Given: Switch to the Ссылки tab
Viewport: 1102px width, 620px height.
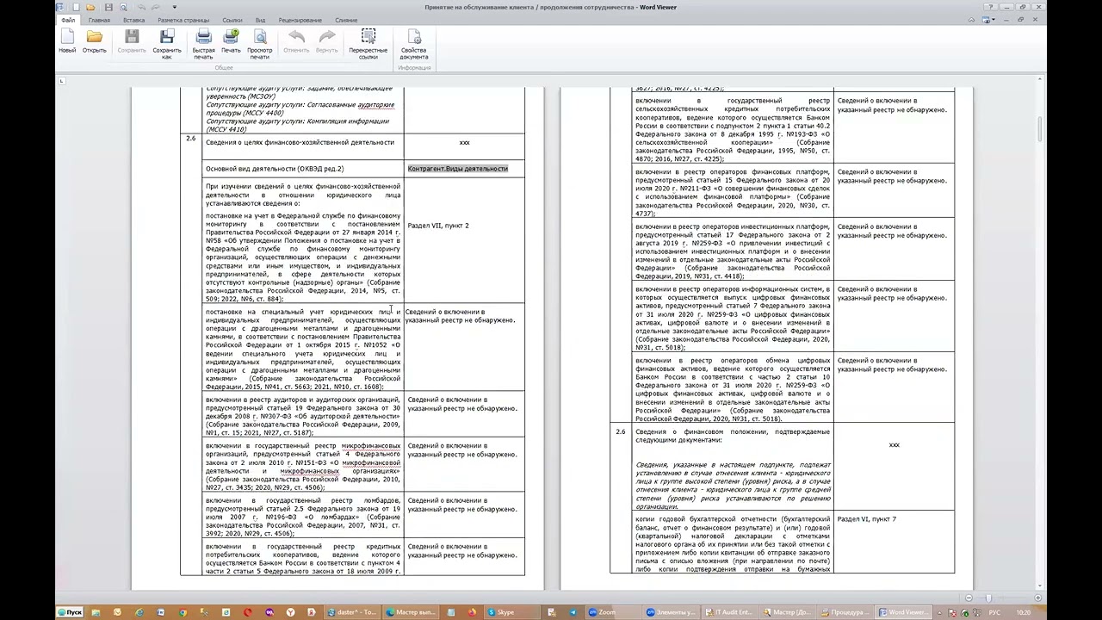Looking at the screenshot, I should [232, 20].
